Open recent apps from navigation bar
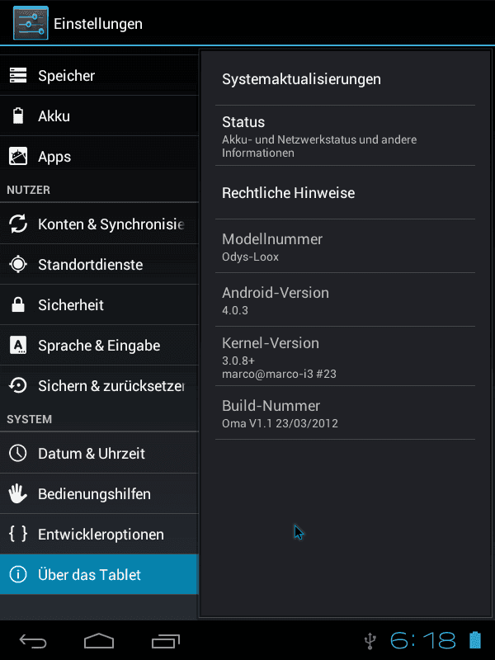The width and height of the screenshot is (495, 660). click(x=166, y=641)
